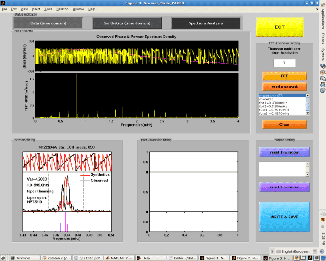Click the Help window taskbar icon
This screenshot has height=261, width=326.
click(x=146, y=258)
